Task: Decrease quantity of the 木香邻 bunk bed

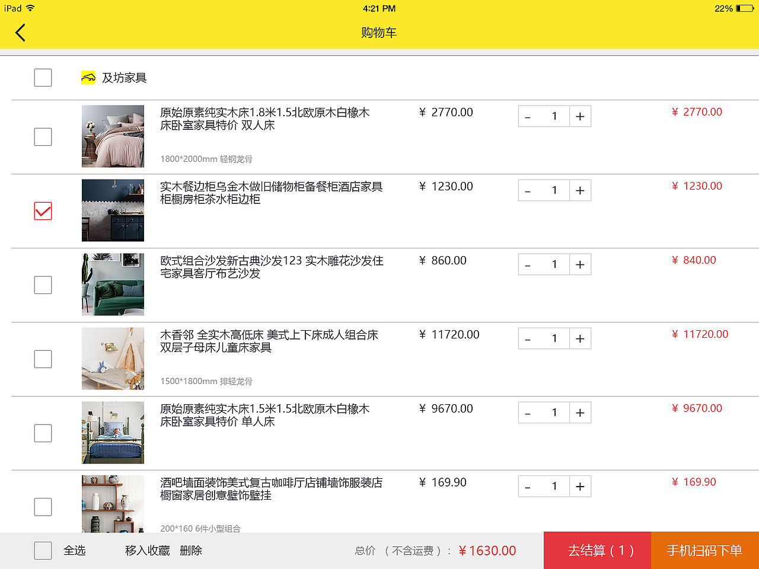Action: (528, 338)
